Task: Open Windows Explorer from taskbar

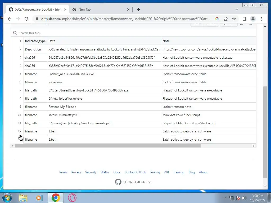Action: pos(23,198)
